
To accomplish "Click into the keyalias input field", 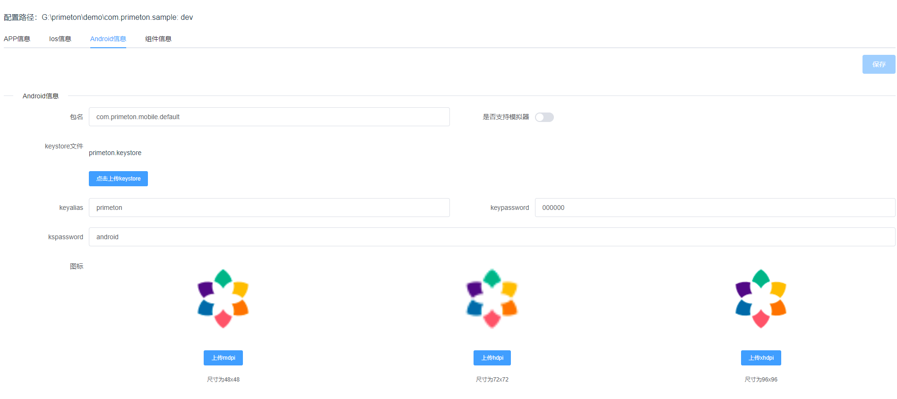I will click(269, 208).
